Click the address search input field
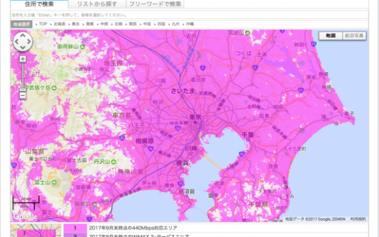379x237 pixels. pyautogui.click(x=189, y=15)
